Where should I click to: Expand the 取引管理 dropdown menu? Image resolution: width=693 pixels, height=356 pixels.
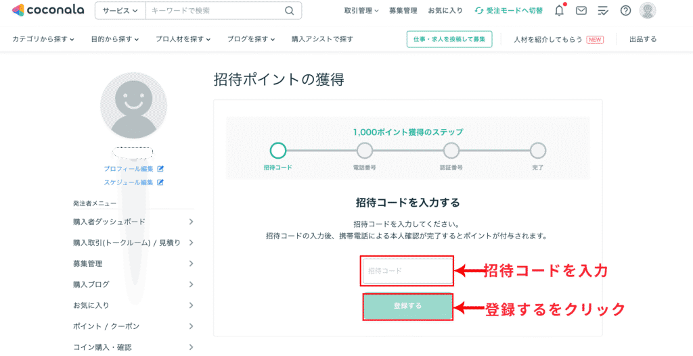(x=361, y=11)
